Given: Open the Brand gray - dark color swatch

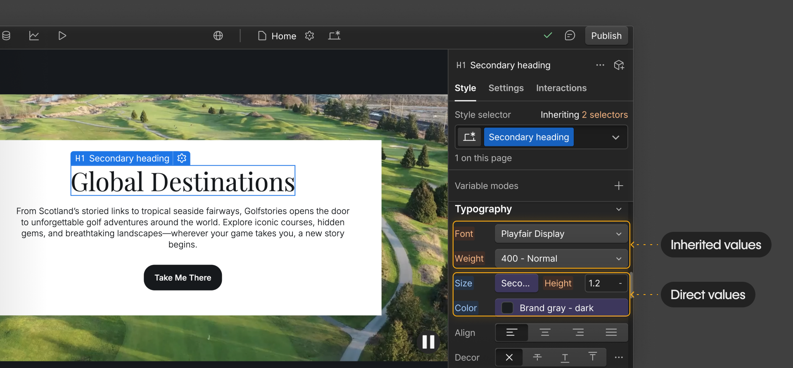Looking at the screenshot, I should tap(507, 308).
